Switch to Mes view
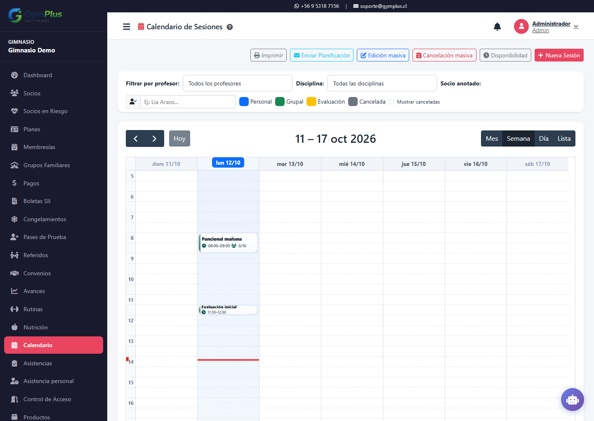Viewport: 594px width, 421px height. coord(492,139)
